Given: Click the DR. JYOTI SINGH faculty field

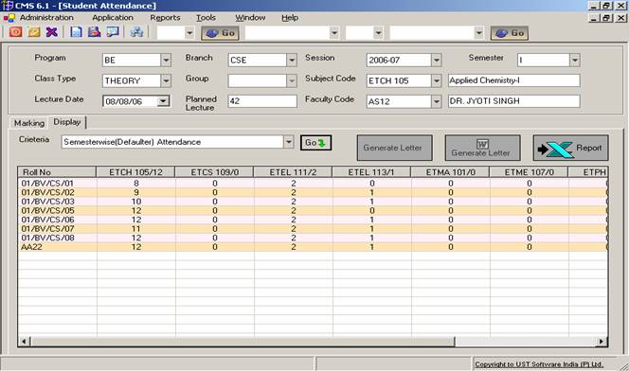Looking at the screenshot, I should [x=513, y=101].
